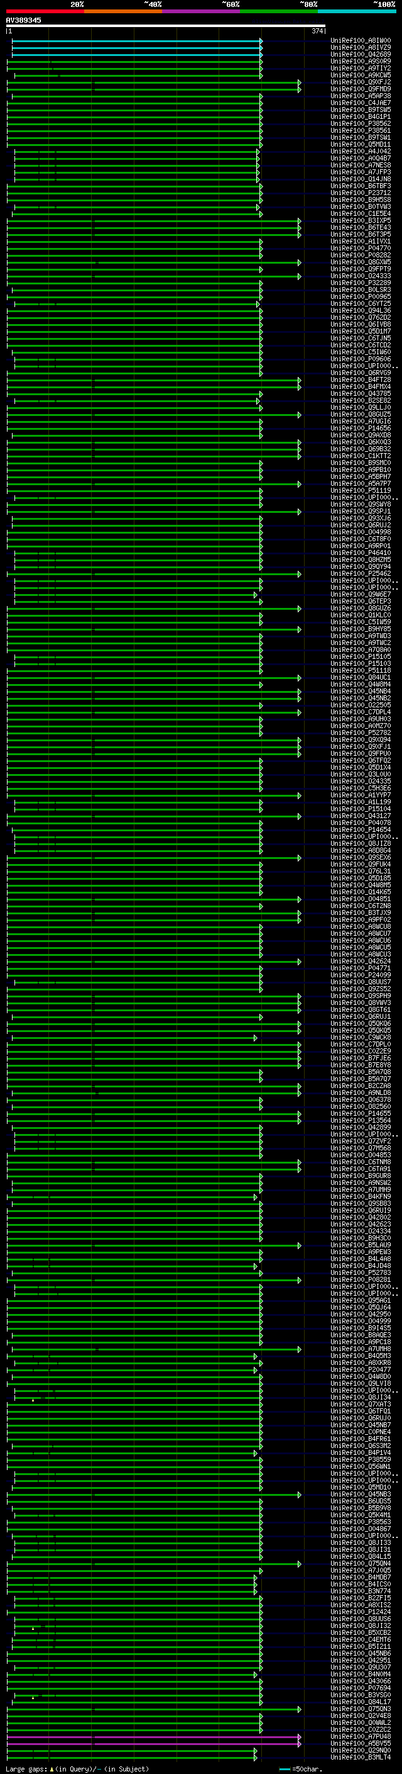Click the label UniRef100_P23712
402x1774 pixels.
[x=361, y=193]
